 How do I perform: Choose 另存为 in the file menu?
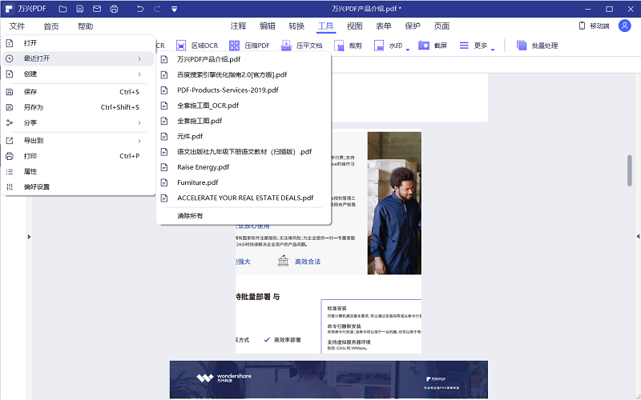[78, 107]
